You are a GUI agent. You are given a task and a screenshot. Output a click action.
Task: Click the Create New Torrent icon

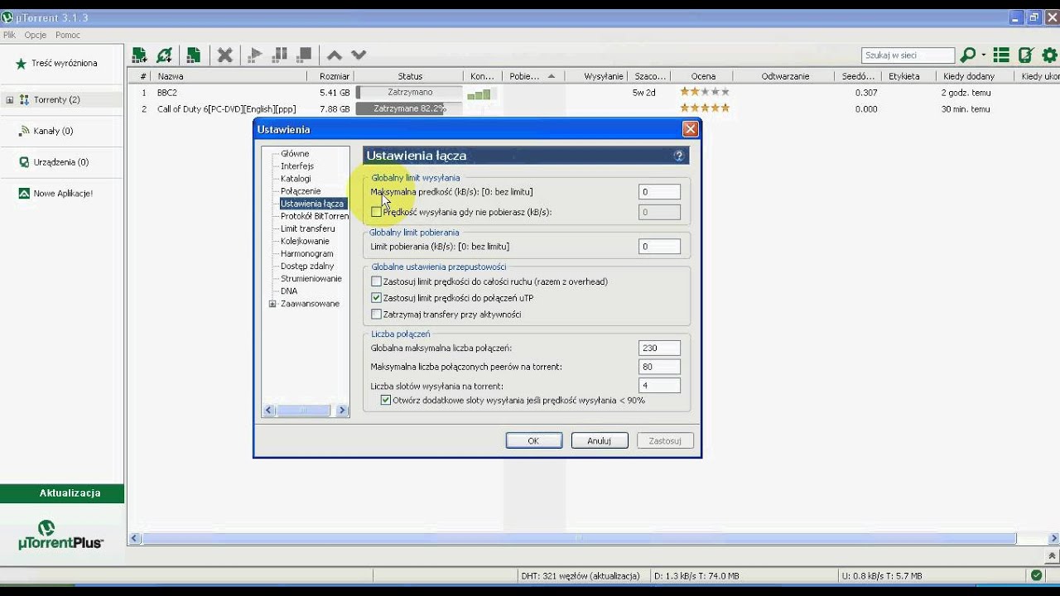tap(194, 55)
